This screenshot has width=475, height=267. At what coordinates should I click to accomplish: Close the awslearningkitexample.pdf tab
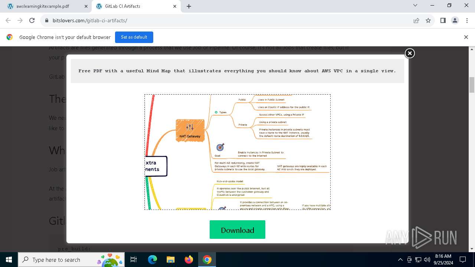coord(86,6)
